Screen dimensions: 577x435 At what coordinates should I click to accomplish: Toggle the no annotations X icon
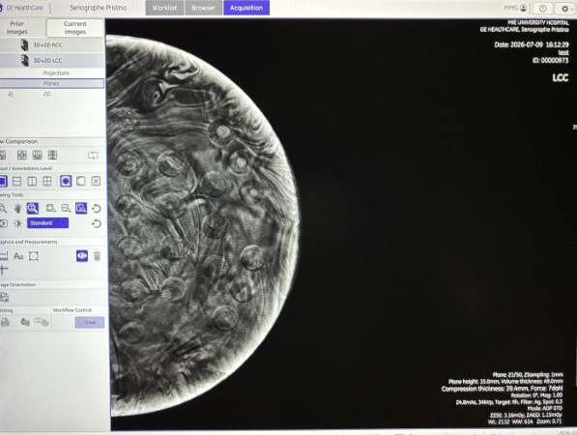[x=96, y=181]
